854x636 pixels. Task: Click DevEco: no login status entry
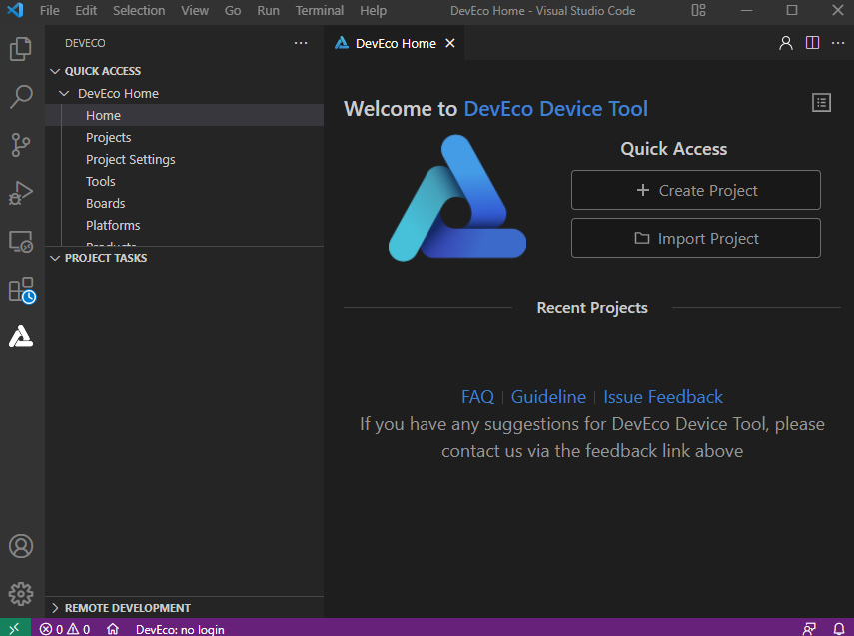tap(180, 629)
